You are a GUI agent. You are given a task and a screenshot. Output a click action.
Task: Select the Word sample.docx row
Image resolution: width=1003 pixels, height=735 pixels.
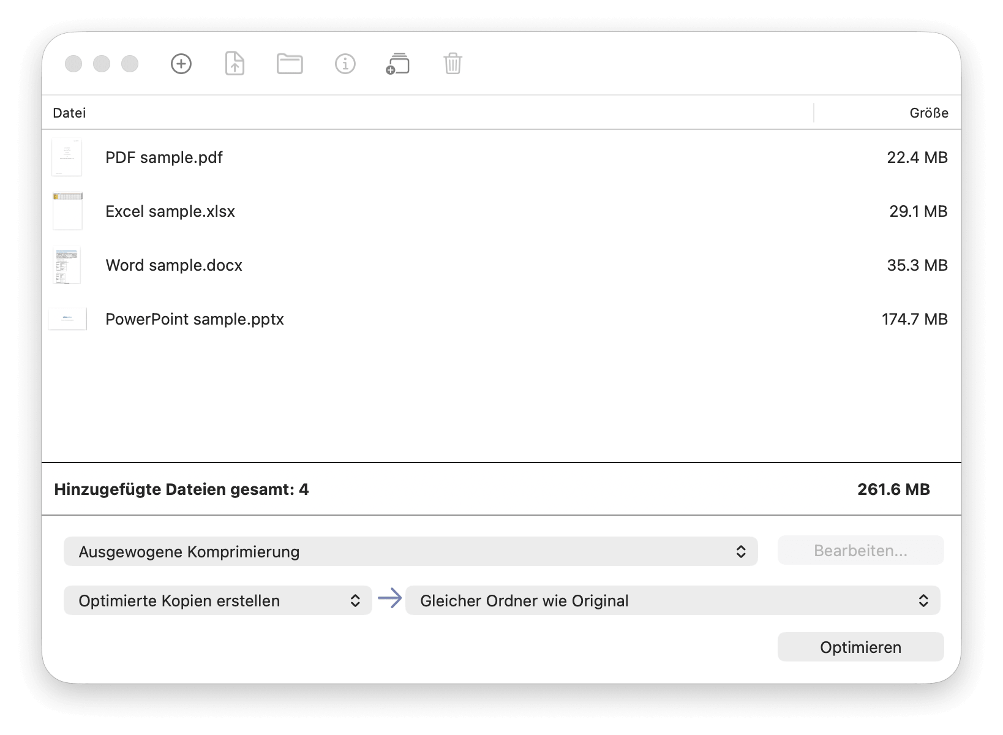pyautogui.click(x=502, y=265)
